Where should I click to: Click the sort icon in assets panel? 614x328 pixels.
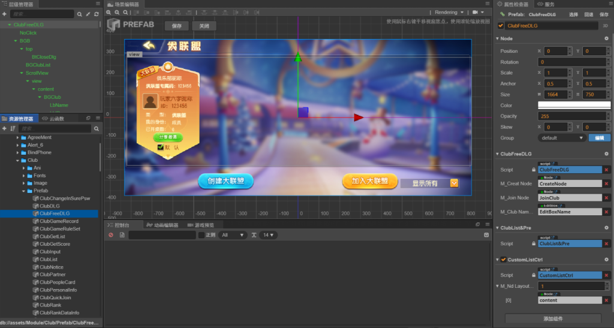pyautogui.click(x=13, y=128)
